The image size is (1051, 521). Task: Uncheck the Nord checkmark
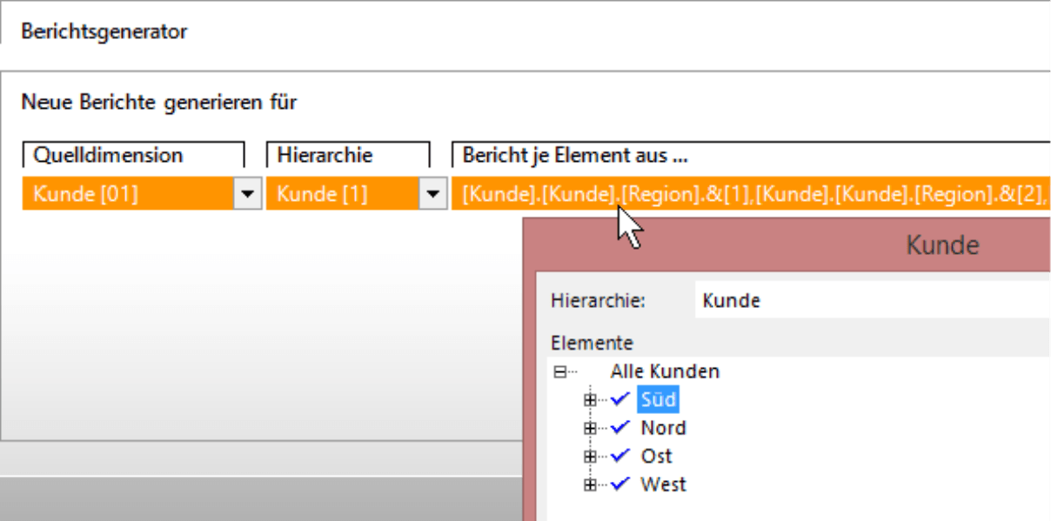point(620,427)
